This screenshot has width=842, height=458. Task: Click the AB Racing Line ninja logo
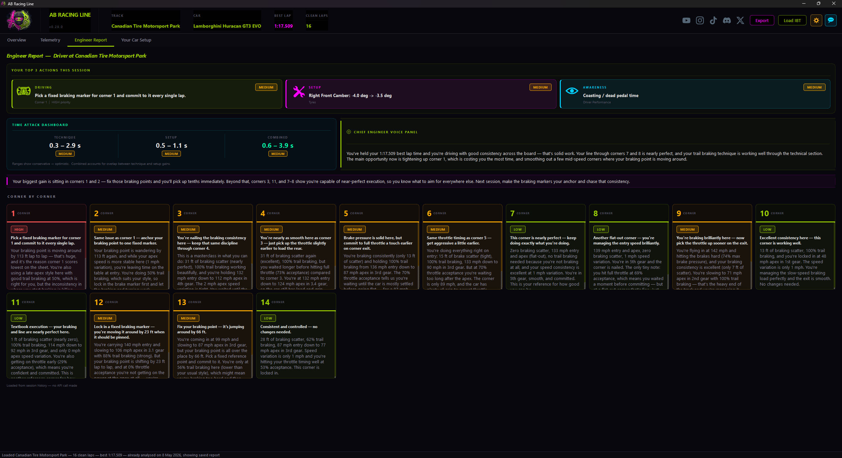coord(19,20)
